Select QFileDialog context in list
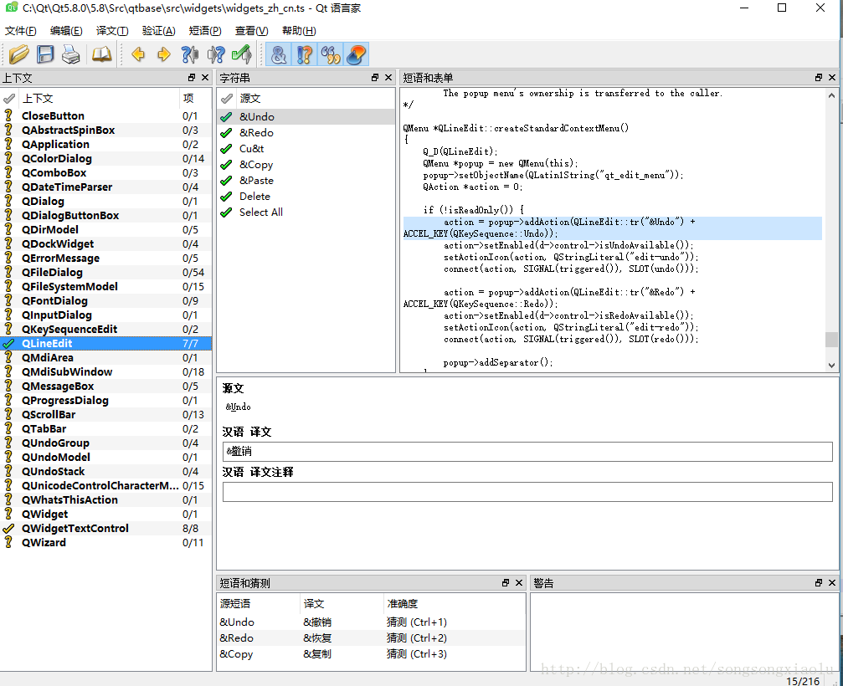 click(x=106, y=273)
